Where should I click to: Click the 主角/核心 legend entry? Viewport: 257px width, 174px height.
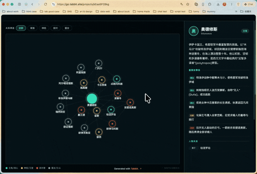point(12,168)
